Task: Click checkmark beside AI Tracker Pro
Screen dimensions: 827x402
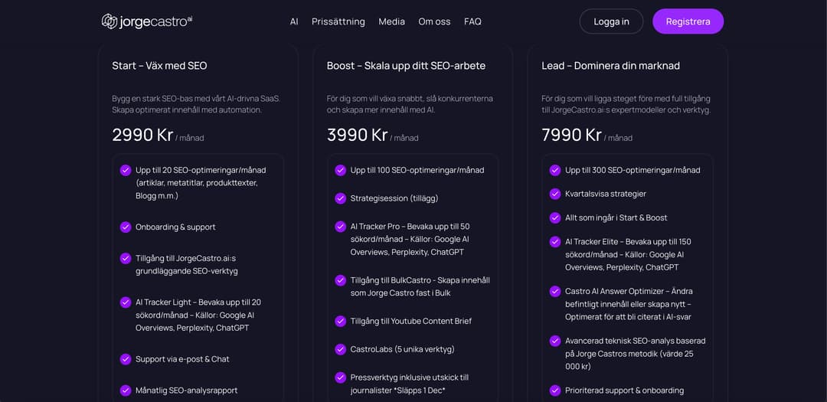Action: point(340,227)
